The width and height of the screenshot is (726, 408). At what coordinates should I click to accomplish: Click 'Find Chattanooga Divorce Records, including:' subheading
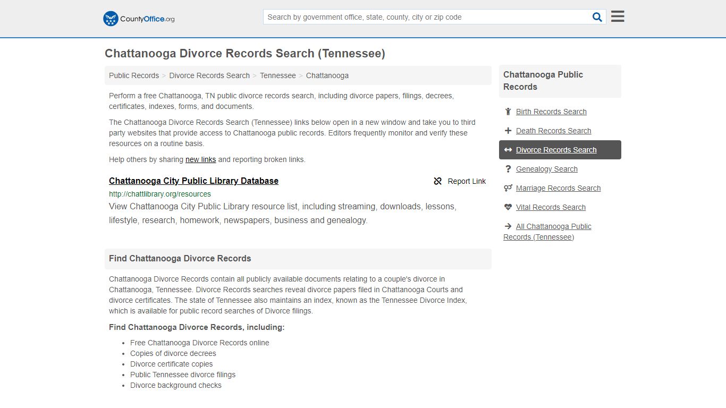click(197, 327)
